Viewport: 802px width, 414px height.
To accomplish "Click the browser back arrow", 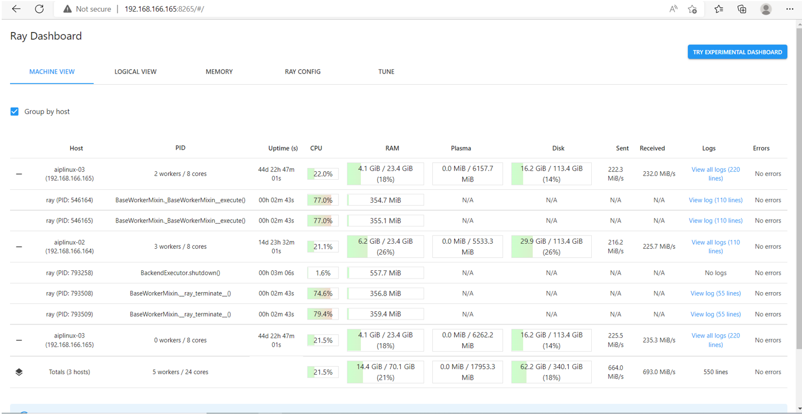I will tap(16, 9).
